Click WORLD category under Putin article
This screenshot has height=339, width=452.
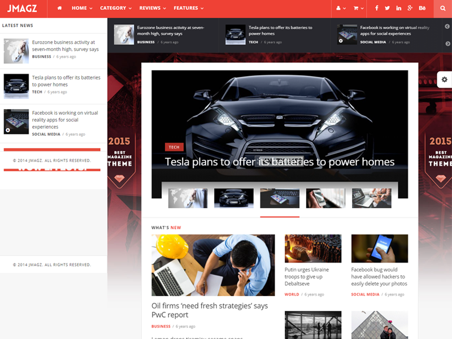(292, 294)
